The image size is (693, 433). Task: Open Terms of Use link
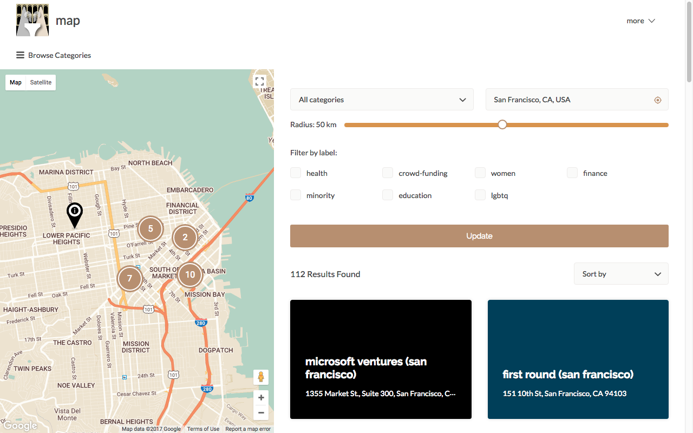point(203,429)
